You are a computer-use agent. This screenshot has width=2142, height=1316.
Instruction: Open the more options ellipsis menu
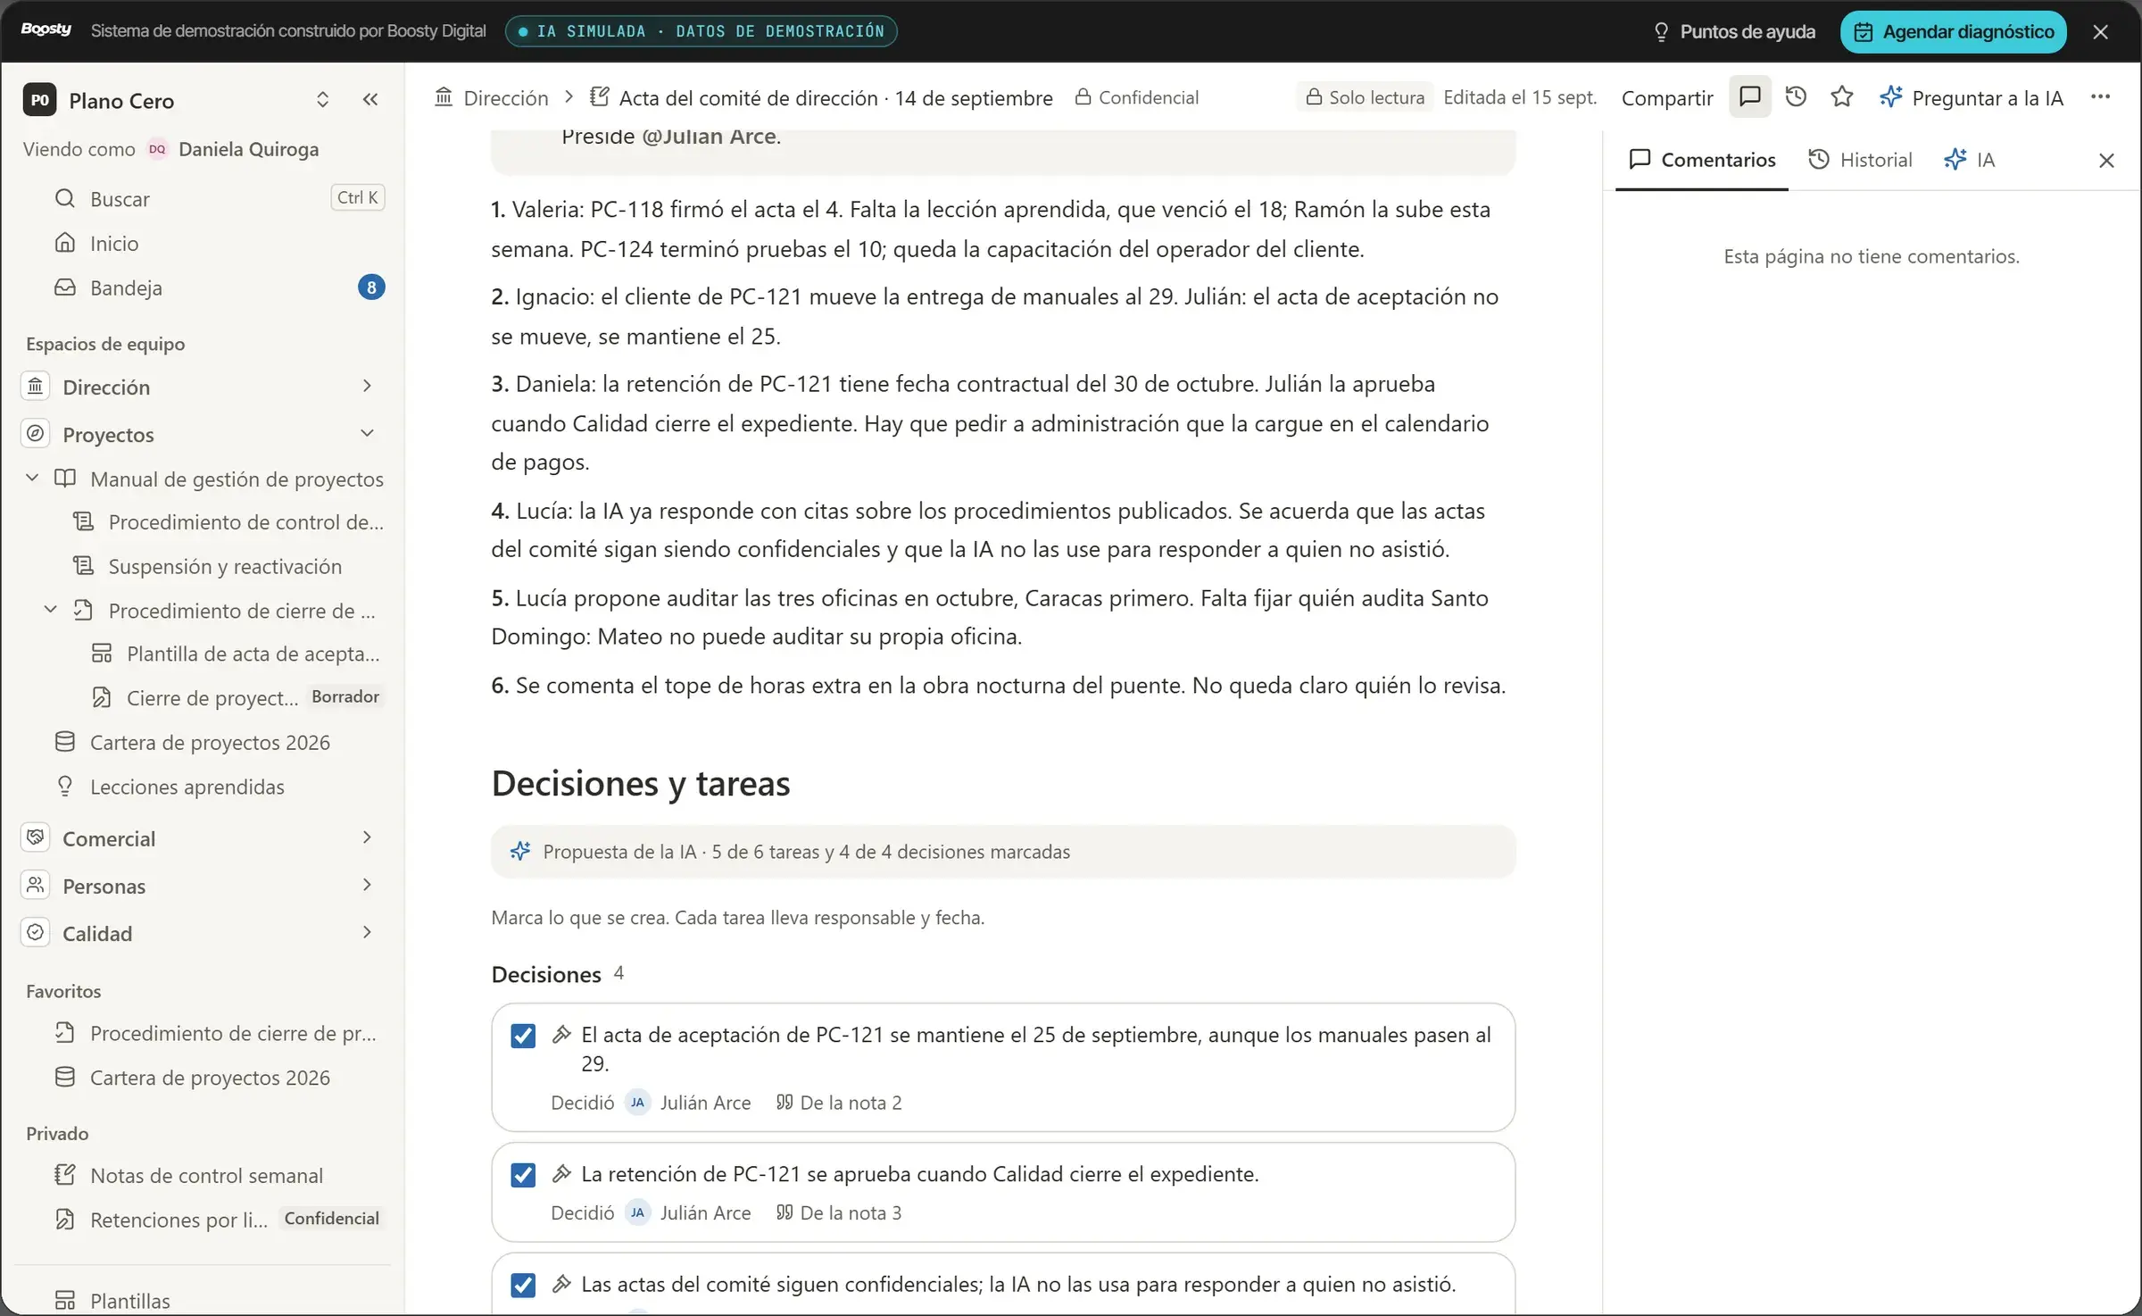[2100, 96]
